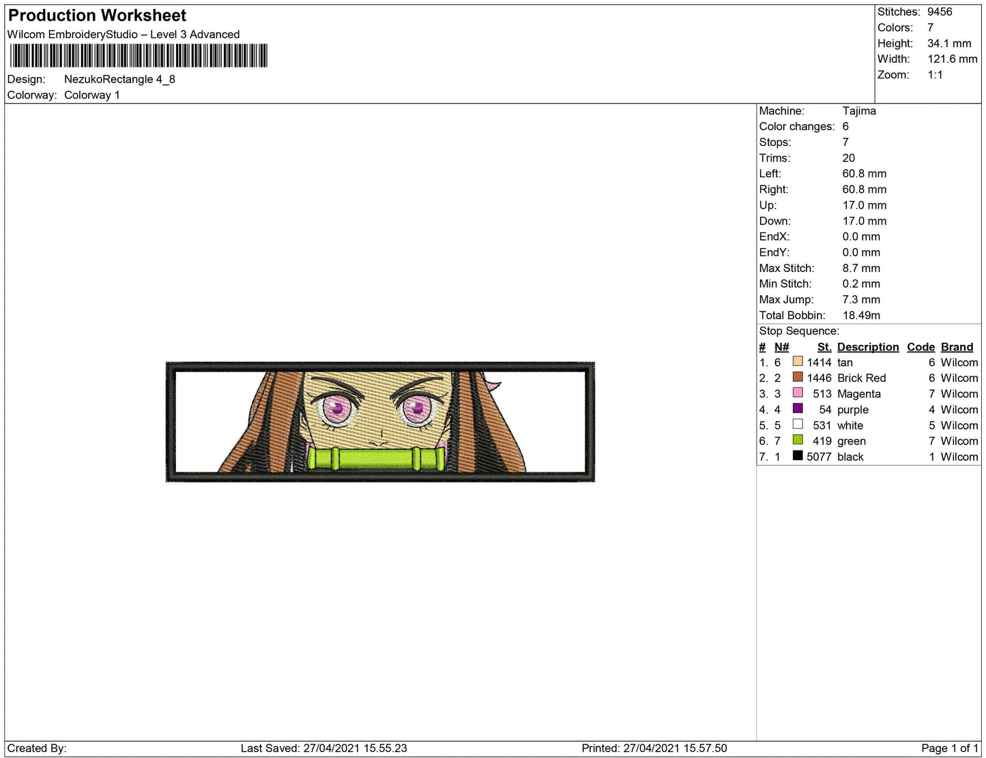986x758 pixels.
Task: Select the Zoom value "1:1"
Action: (935, 74)
